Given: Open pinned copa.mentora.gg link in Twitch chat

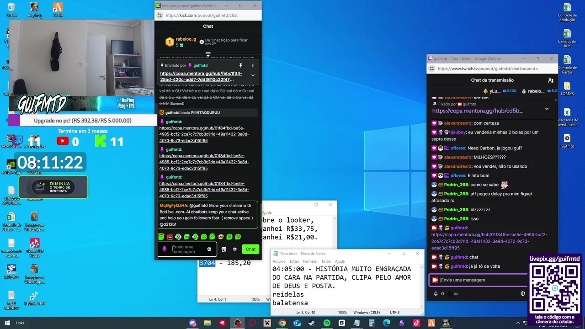Looking at the screenshot, I should click(x=477, y=111).
